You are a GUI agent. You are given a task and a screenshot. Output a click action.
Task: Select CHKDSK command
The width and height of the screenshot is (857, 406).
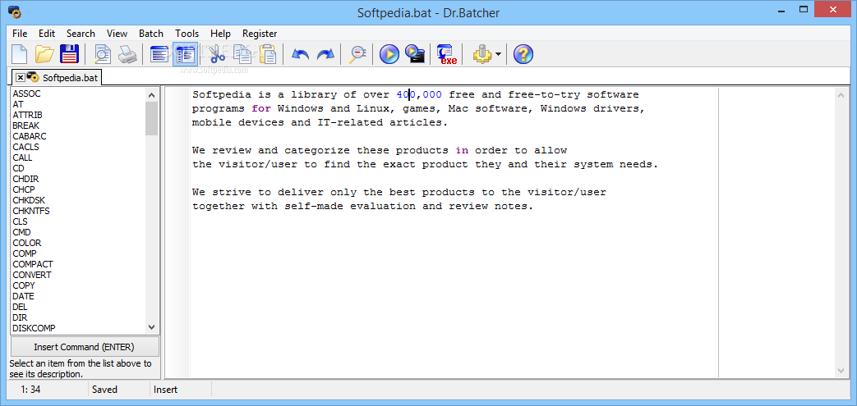click(77, 200)
